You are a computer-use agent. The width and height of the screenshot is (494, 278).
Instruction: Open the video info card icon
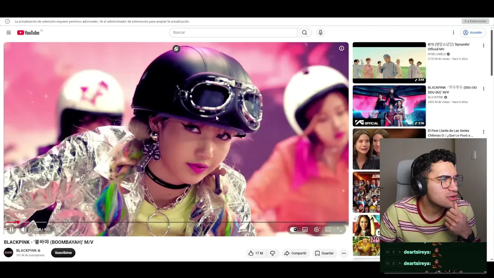(x=342, y=48)
